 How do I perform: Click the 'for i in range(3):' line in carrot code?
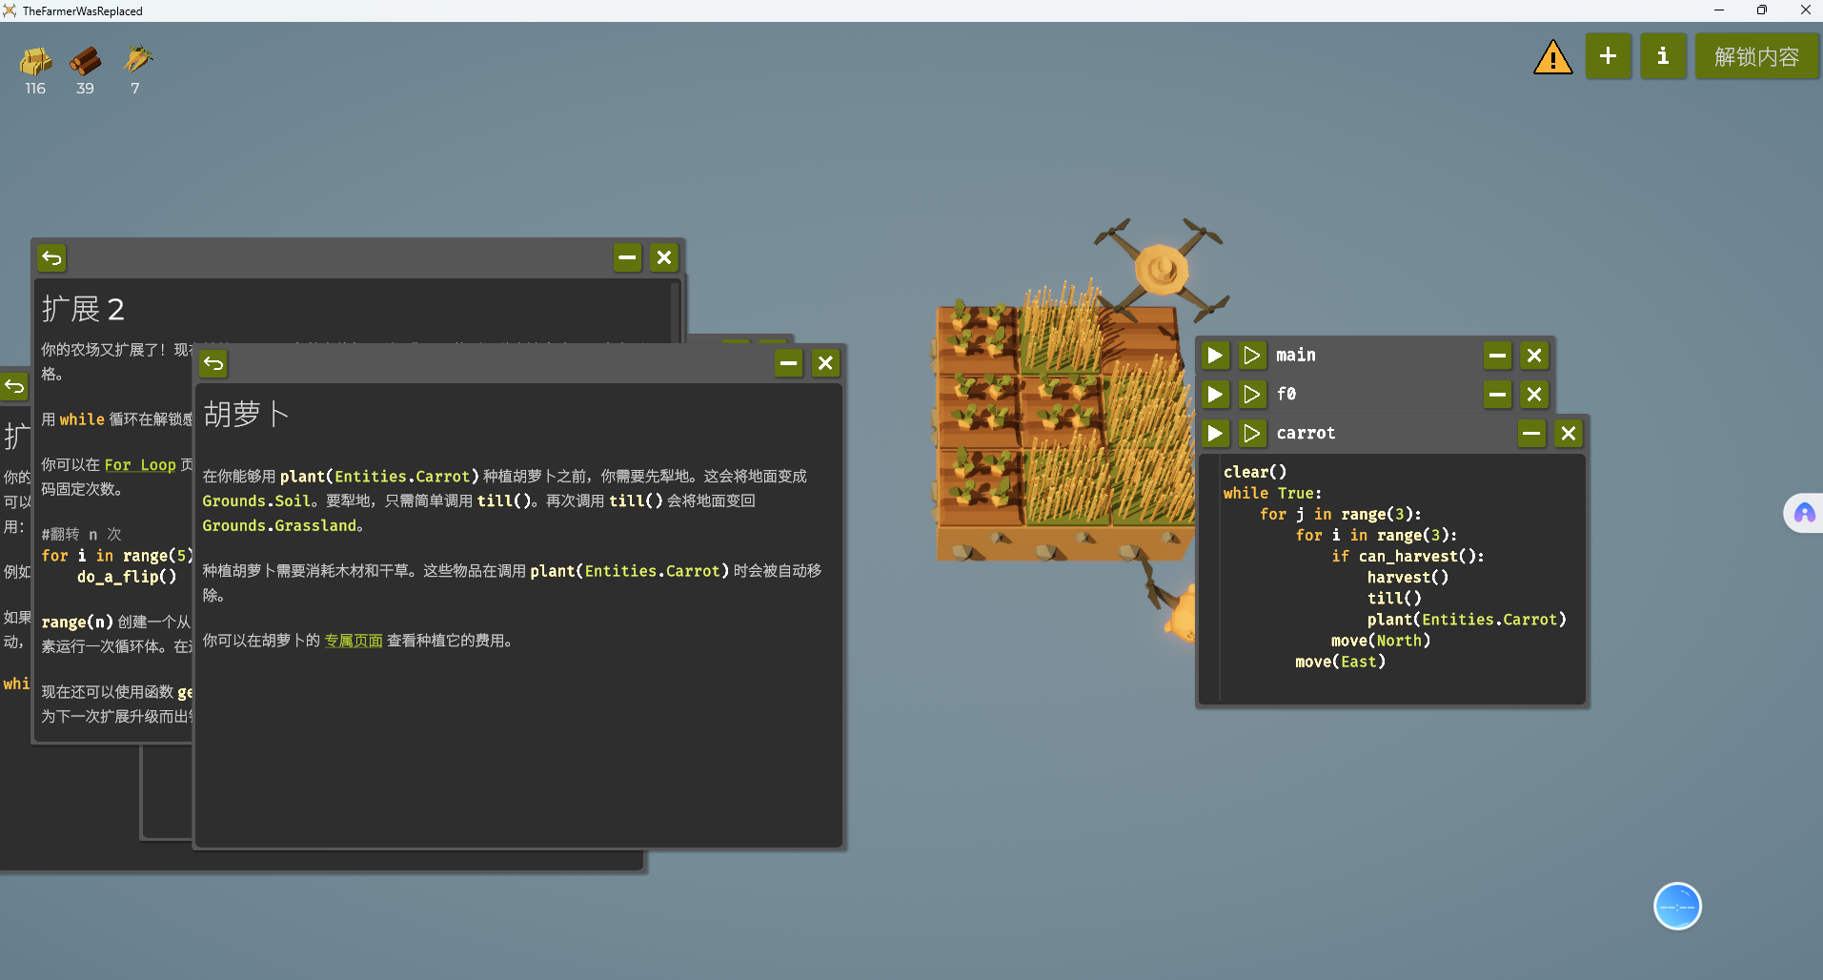click(1376, 535)
